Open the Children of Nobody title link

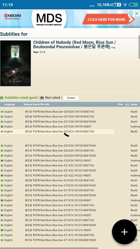coord(74,45)
